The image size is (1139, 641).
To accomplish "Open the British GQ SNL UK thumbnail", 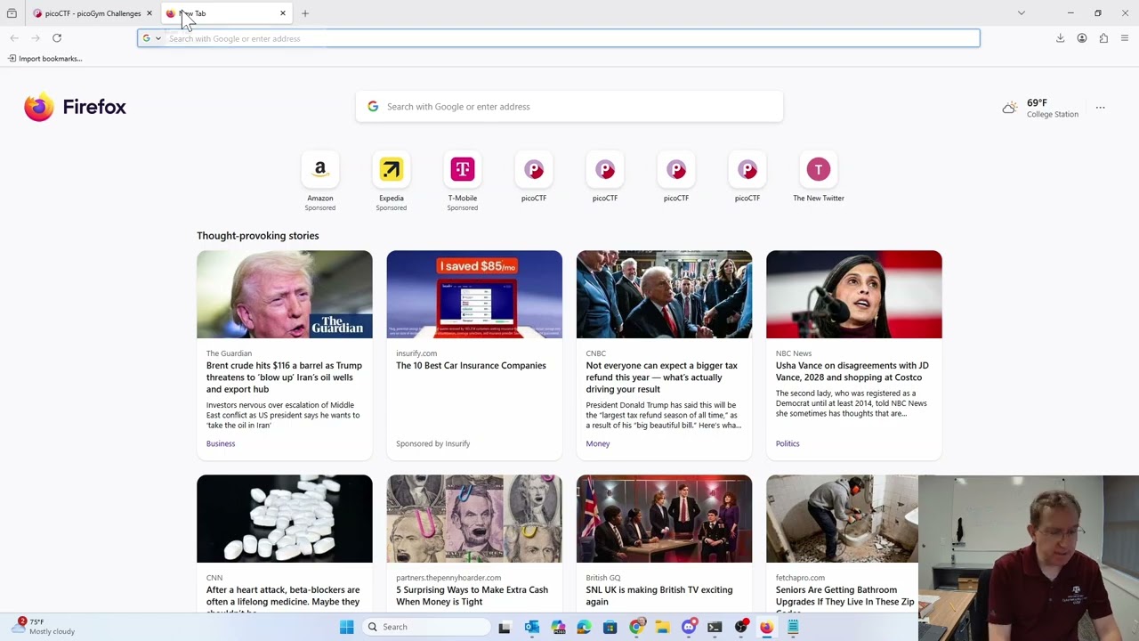I will (664, 519).
